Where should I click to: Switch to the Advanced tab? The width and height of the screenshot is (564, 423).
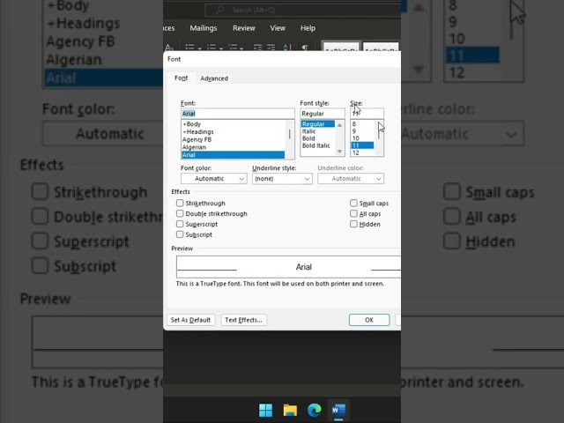point(214,78)
